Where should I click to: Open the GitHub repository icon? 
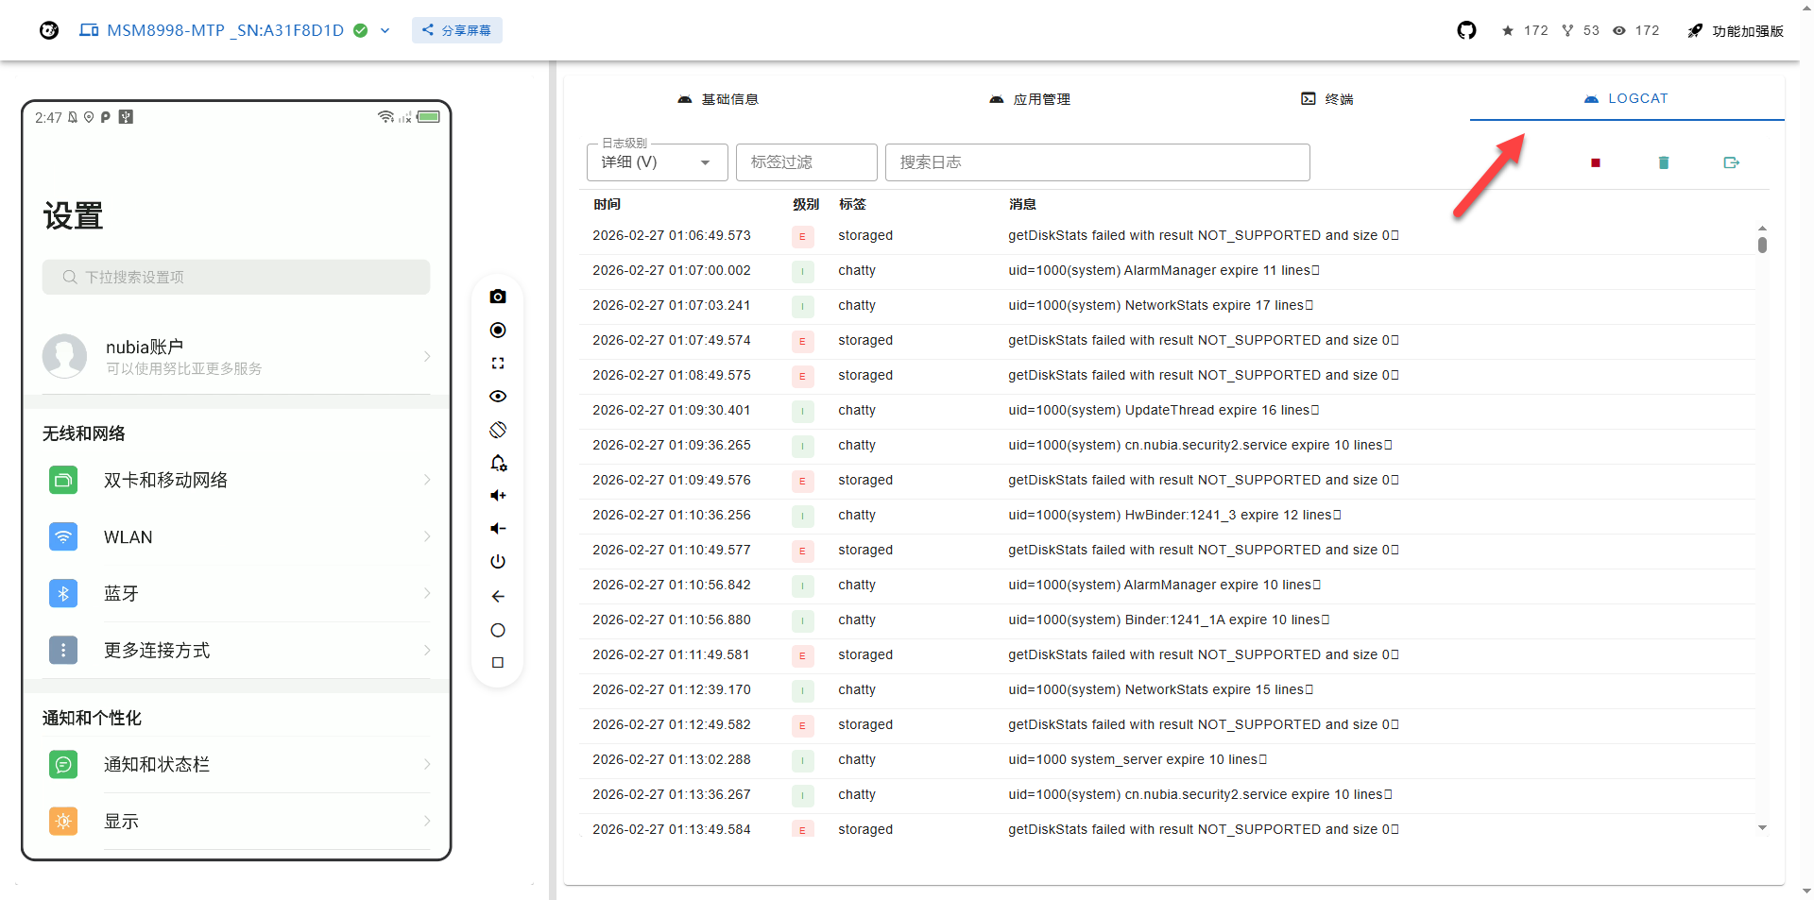[1466, 30]
